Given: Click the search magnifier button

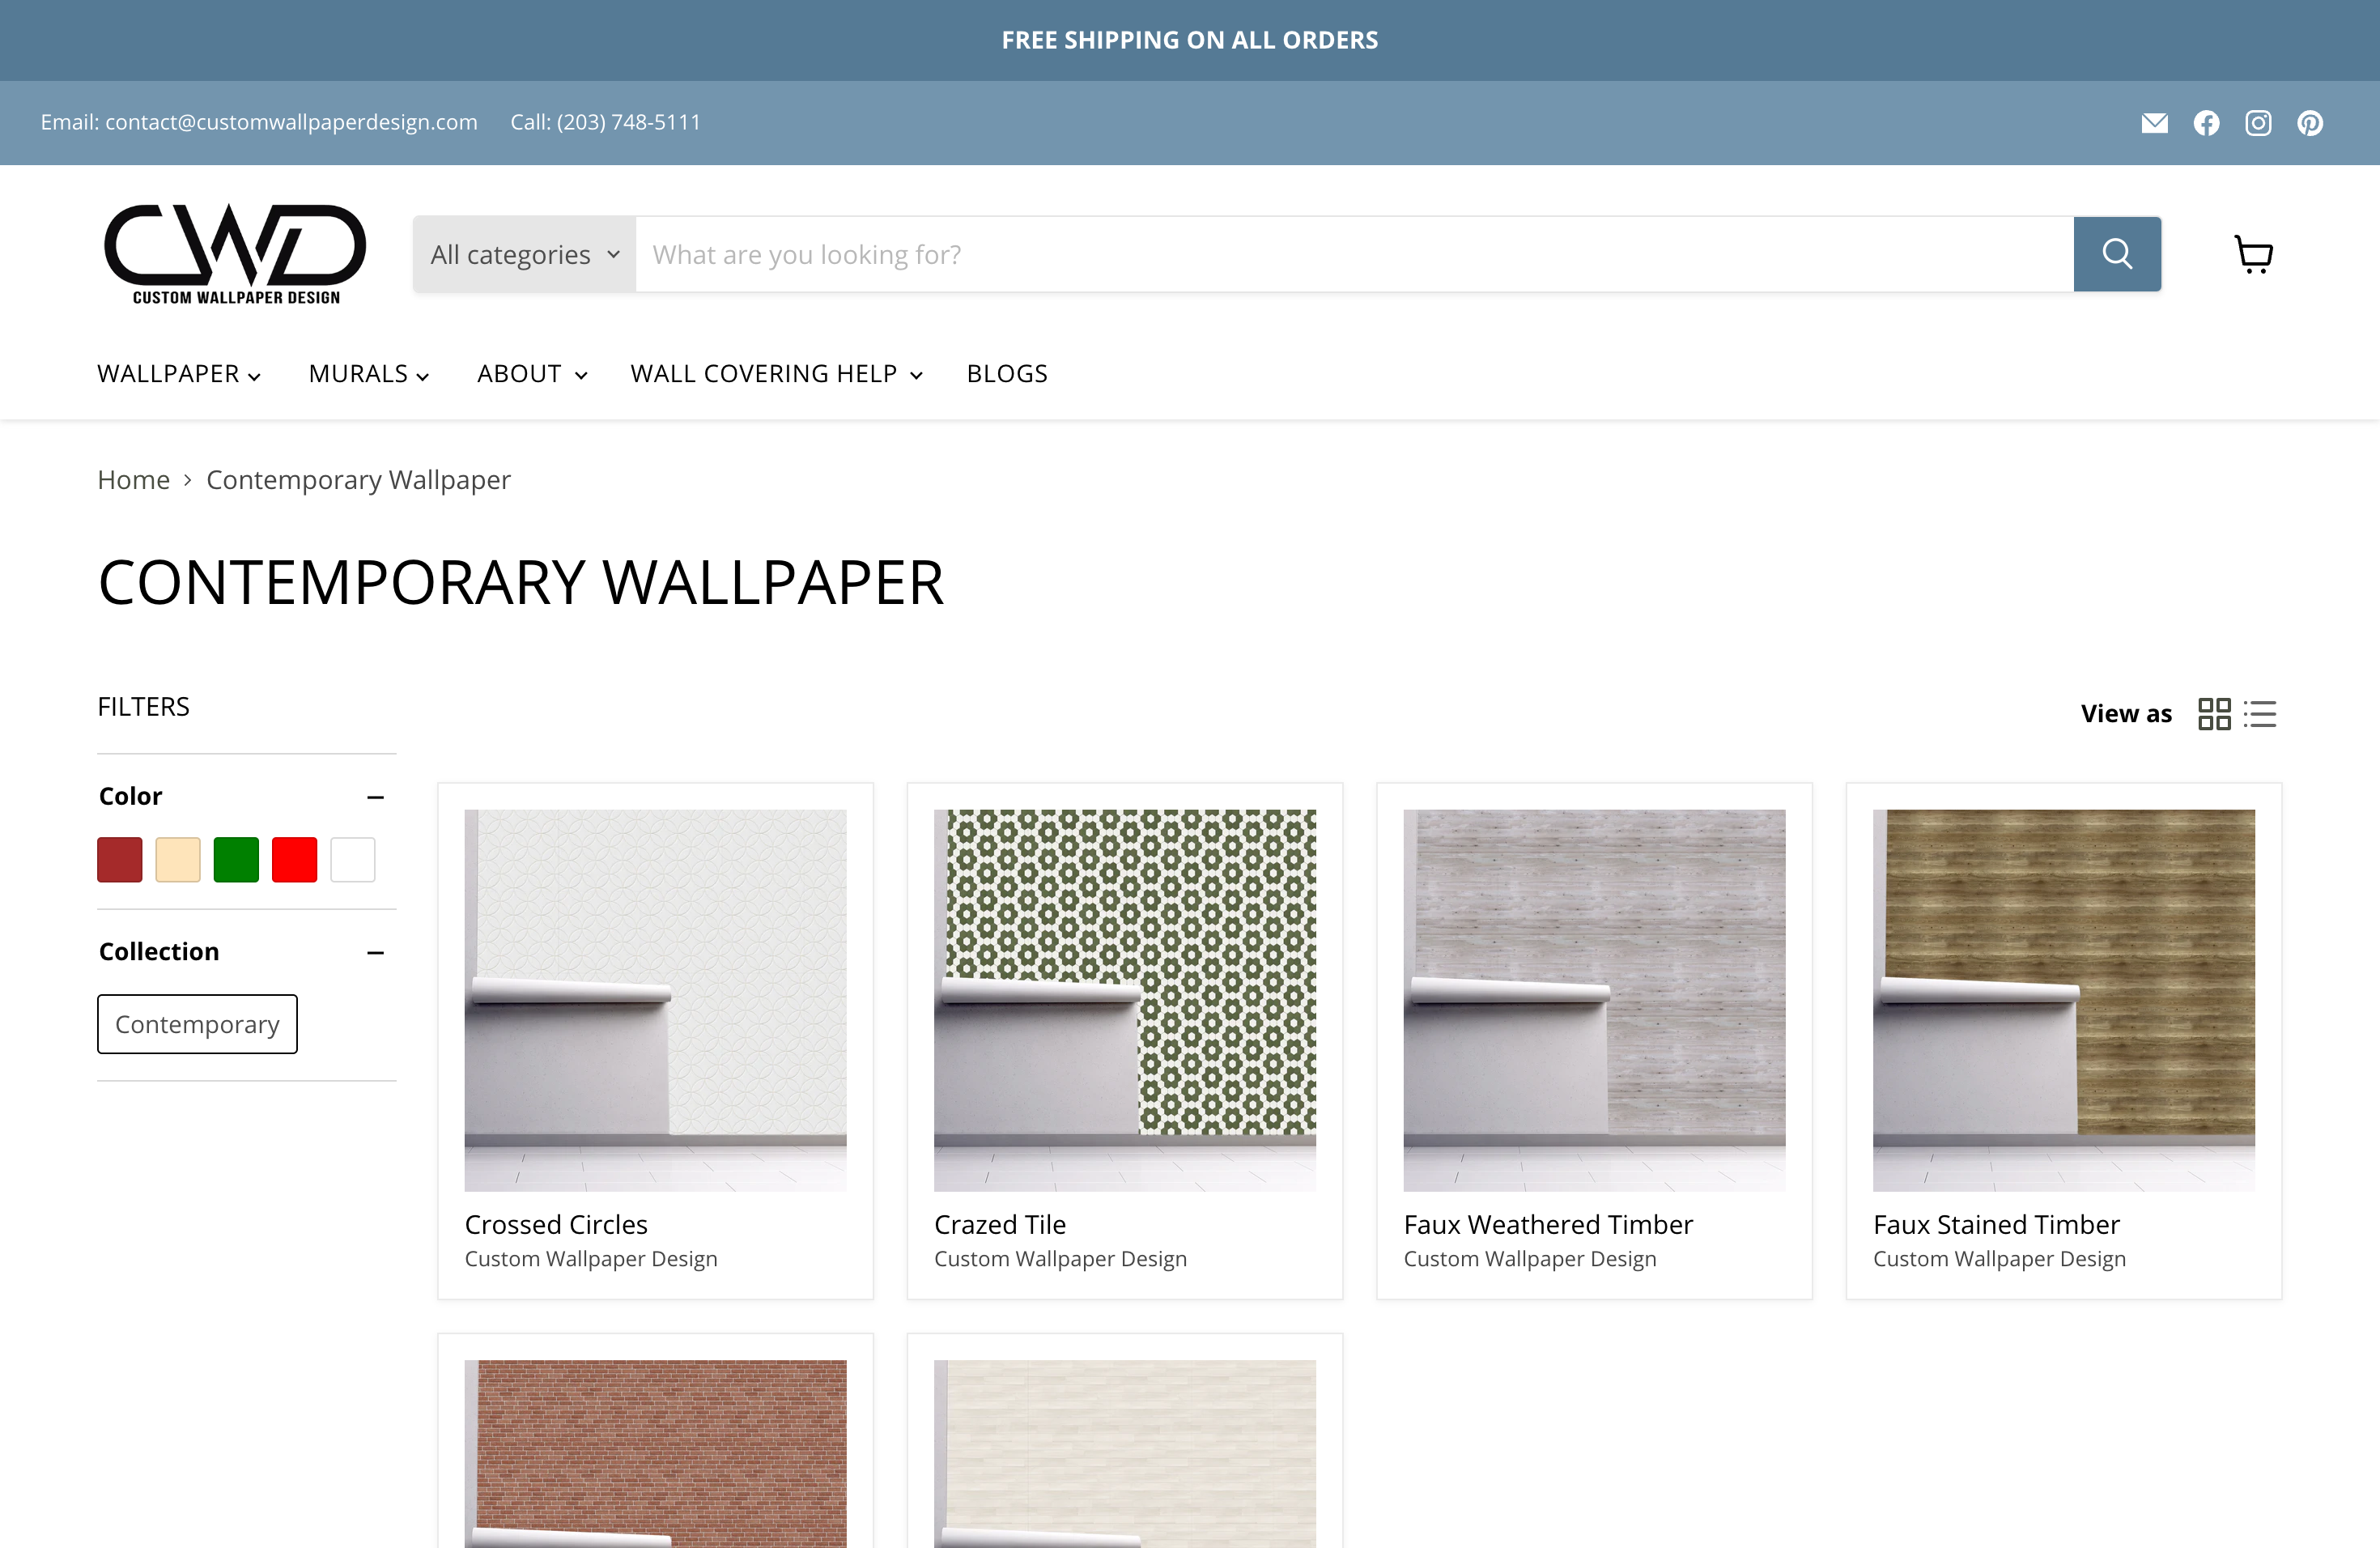Looking at the screenshot, I should click(2116, 254).
